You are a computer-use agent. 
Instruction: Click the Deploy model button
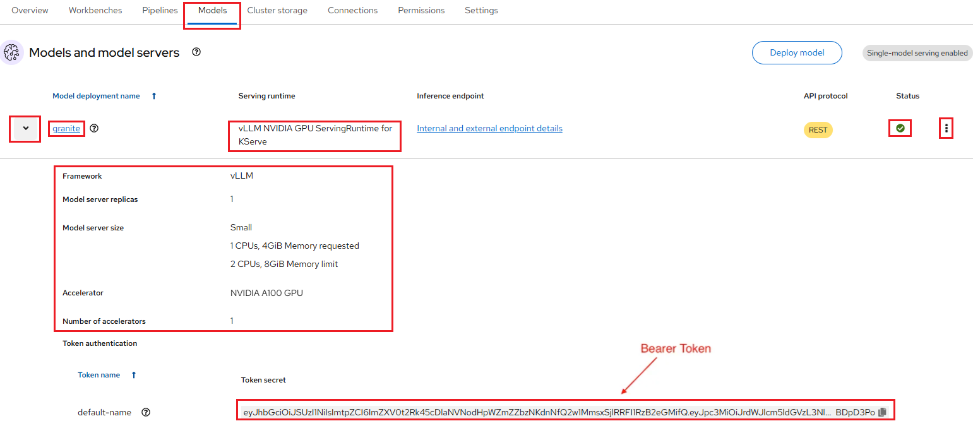click(x=797, y=52)
